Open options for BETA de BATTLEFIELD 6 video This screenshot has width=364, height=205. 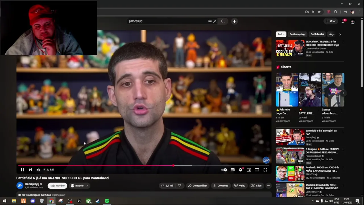(x=343, y=42)
